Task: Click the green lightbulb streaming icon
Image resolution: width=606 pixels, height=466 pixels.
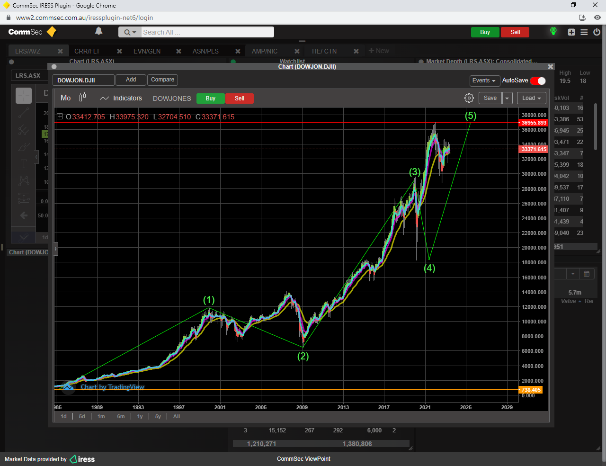Action: (x=553, y=31)
